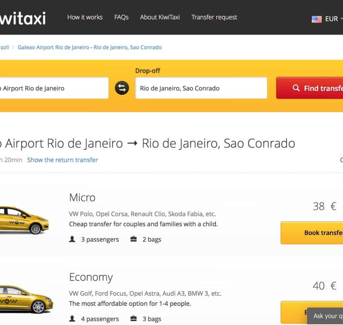The width and height of the screenshot is (343, 325).
Task: Click the pick-up Airport input field
Action: (53, 88)
